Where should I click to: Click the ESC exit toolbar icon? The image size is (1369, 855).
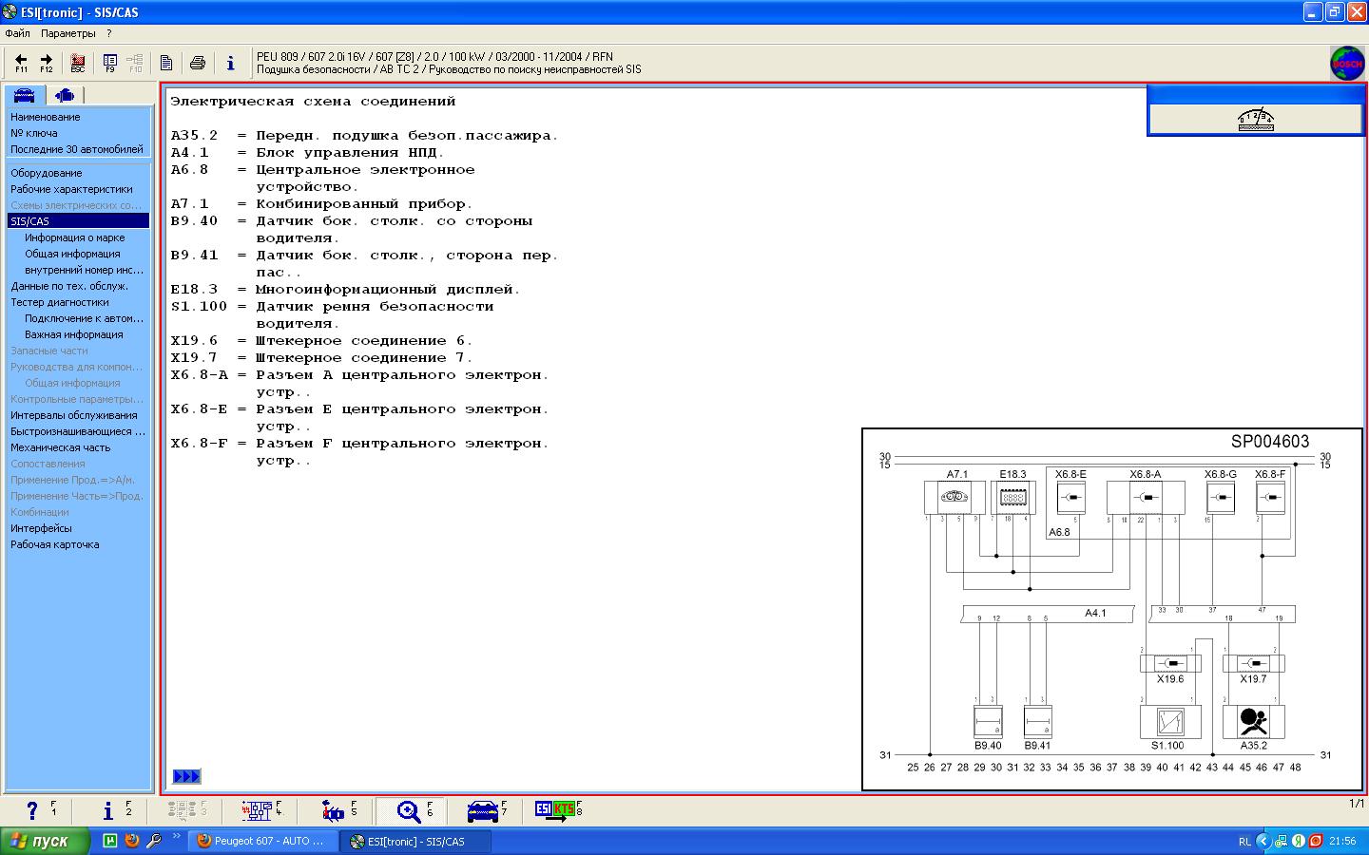tap(78, 63)
